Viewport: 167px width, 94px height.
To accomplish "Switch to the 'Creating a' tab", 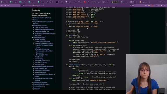I will point(97,2).
